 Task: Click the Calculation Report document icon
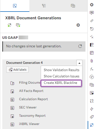[x=12, y=100]
